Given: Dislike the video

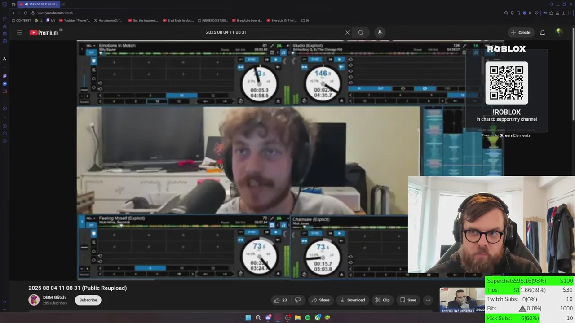Looking at the screenshot, I should (x=297, y=300).
